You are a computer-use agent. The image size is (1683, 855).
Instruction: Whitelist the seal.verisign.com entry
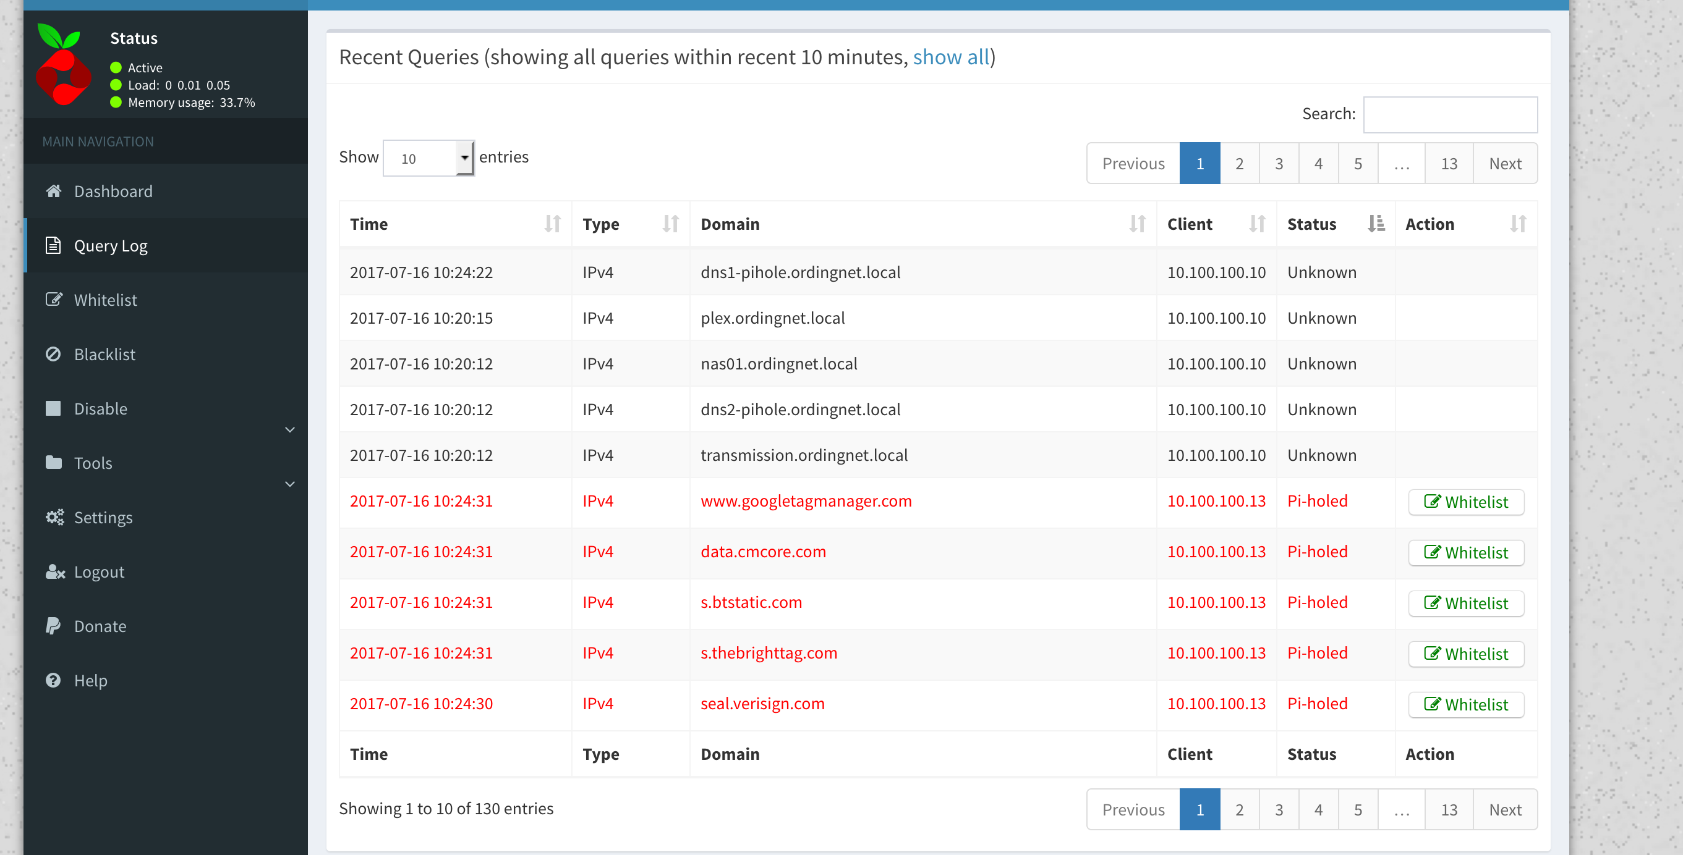point(1465,704)
